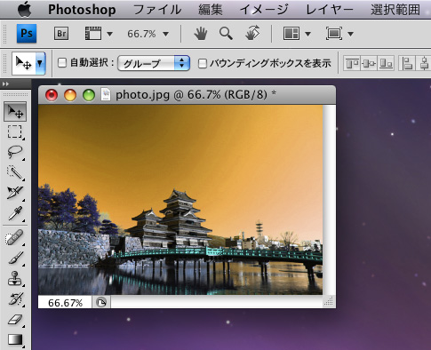Select the Move tool in toolbox
The width and height of the screenshot is (431, 350).
point(15,111)
